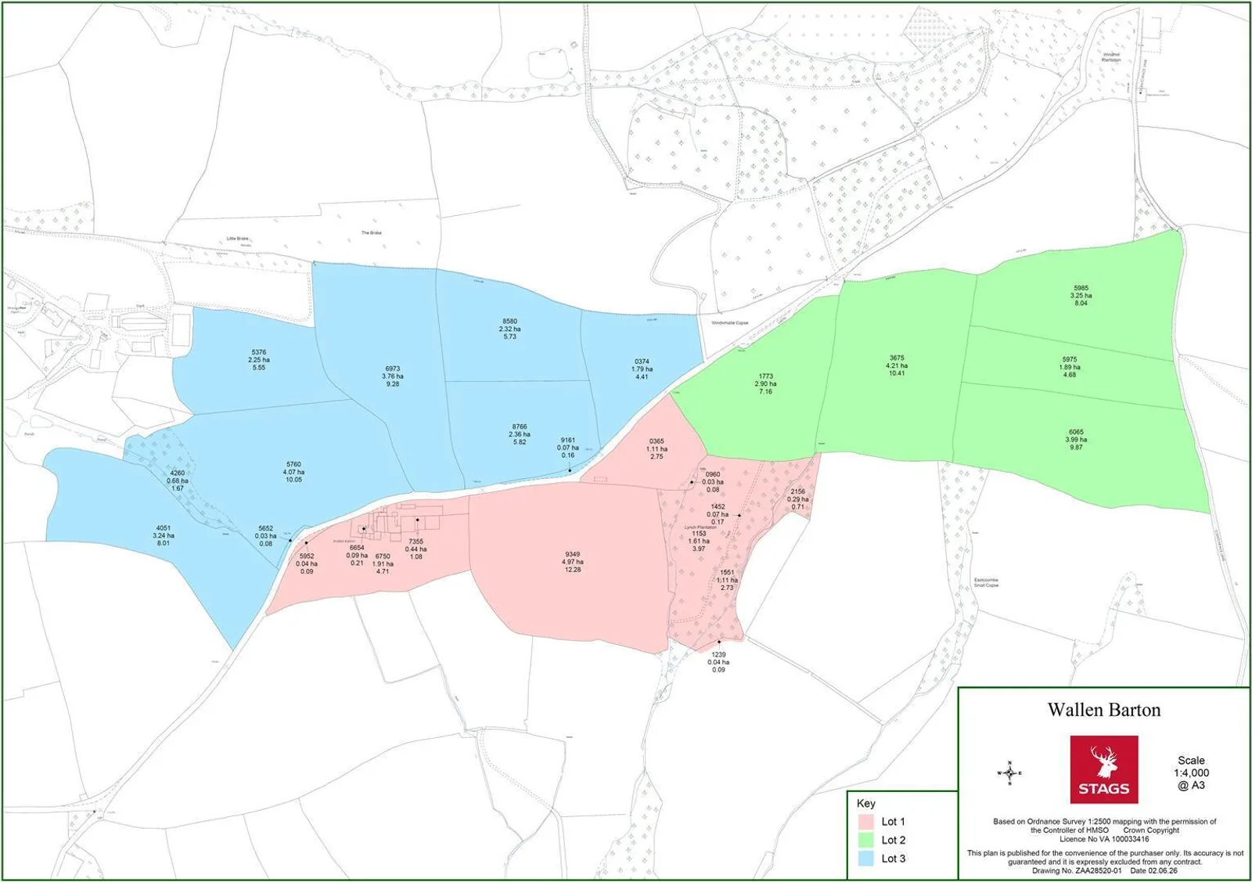Click field label 5376 2.25 ha
This screenshot has width=1252, height=882.
click(259, 360)
